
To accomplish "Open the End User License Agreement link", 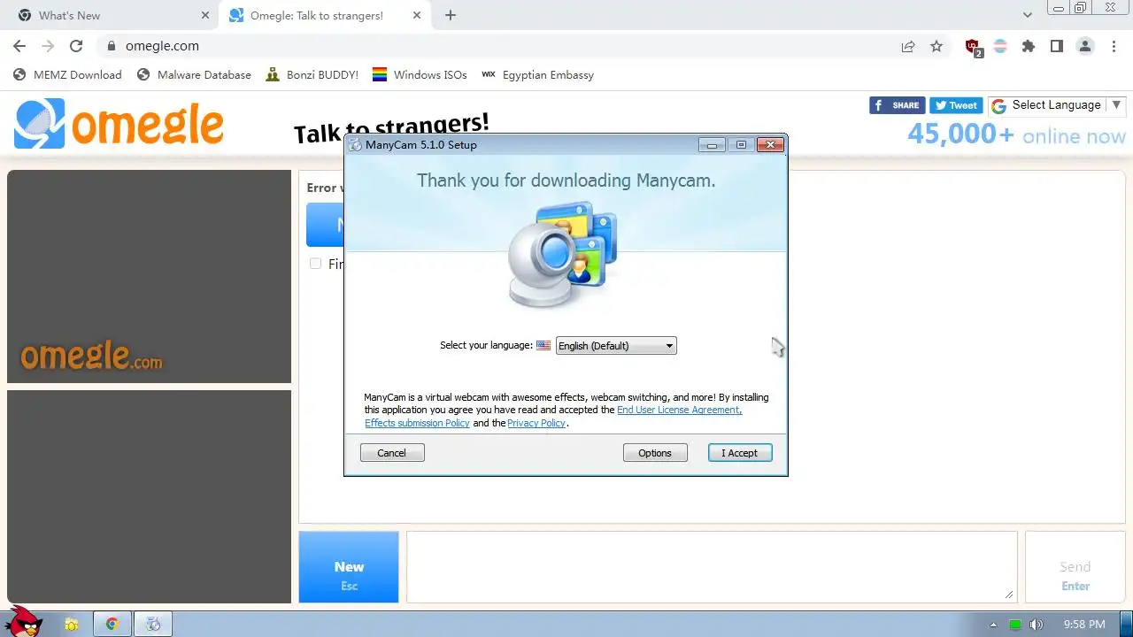I will pos(679,410).
